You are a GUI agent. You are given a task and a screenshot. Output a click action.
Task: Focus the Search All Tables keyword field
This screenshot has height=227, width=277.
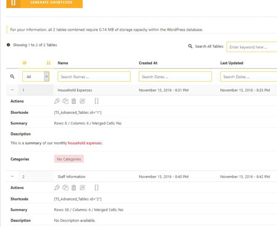pyautogui.click(x=252, y=47)
